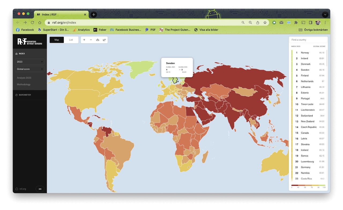The width and height of the screenshot is (343, 210).
Task: Bookmark this page with star icon
Action: point(265,23)
